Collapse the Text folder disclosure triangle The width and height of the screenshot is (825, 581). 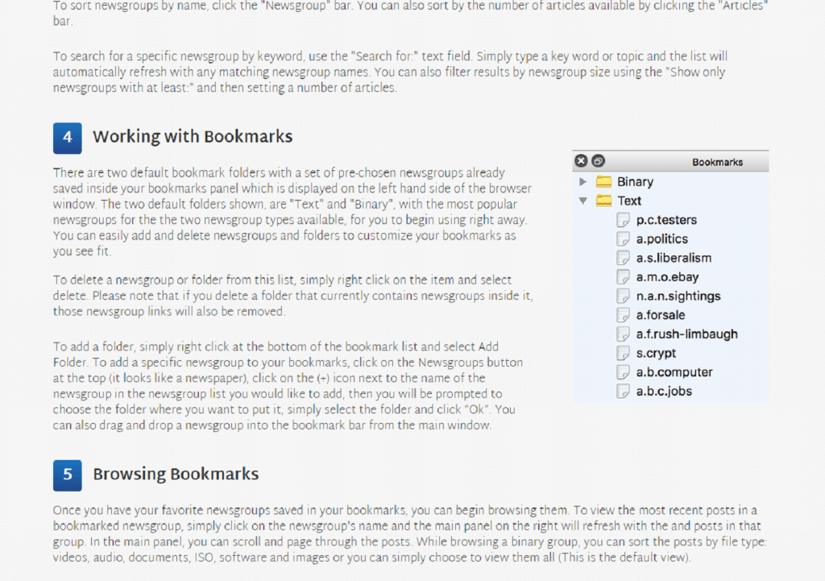tap(583, 201)
